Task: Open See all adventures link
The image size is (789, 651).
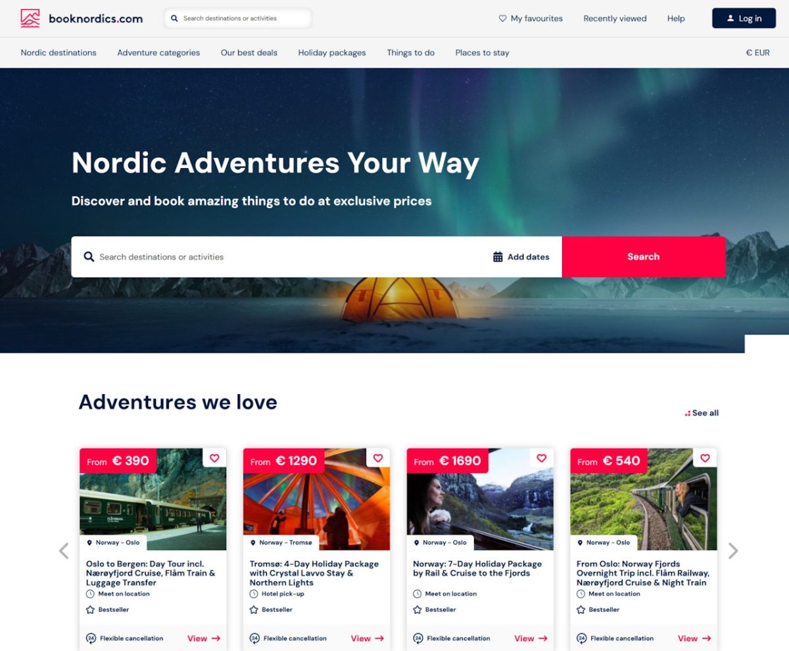Action: tap(702, 413)
